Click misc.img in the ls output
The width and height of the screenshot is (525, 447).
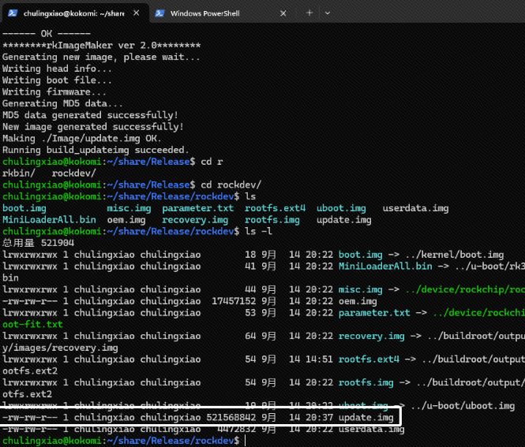click(x=129, y=208)
